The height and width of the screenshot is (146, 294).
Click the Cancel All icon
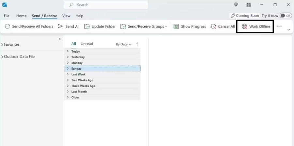pos(213,26)
